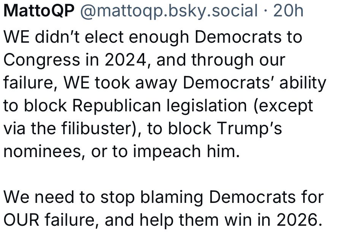Click the first paragraph of the post

(x=165, y=94)
